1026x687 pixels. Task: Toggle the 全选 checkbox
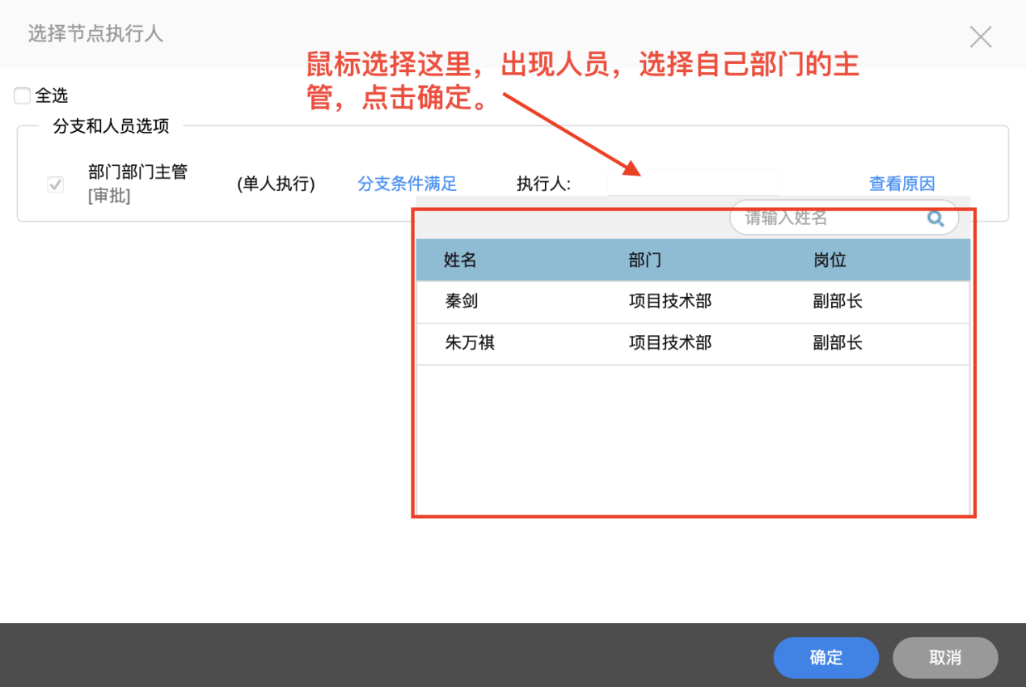[x=21, y=95]
